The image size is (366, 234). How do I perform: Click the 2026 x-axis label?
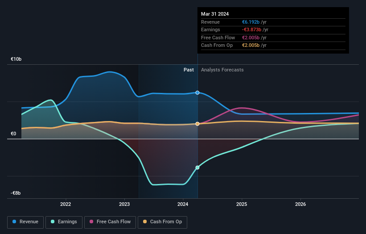click(x=300, y=204)
